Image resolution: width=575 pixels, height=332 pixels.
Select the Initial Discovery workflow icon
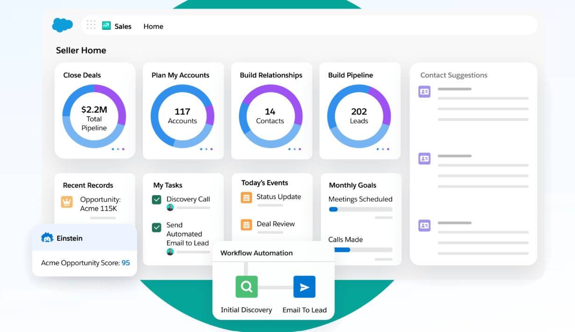tap(246, 287)
